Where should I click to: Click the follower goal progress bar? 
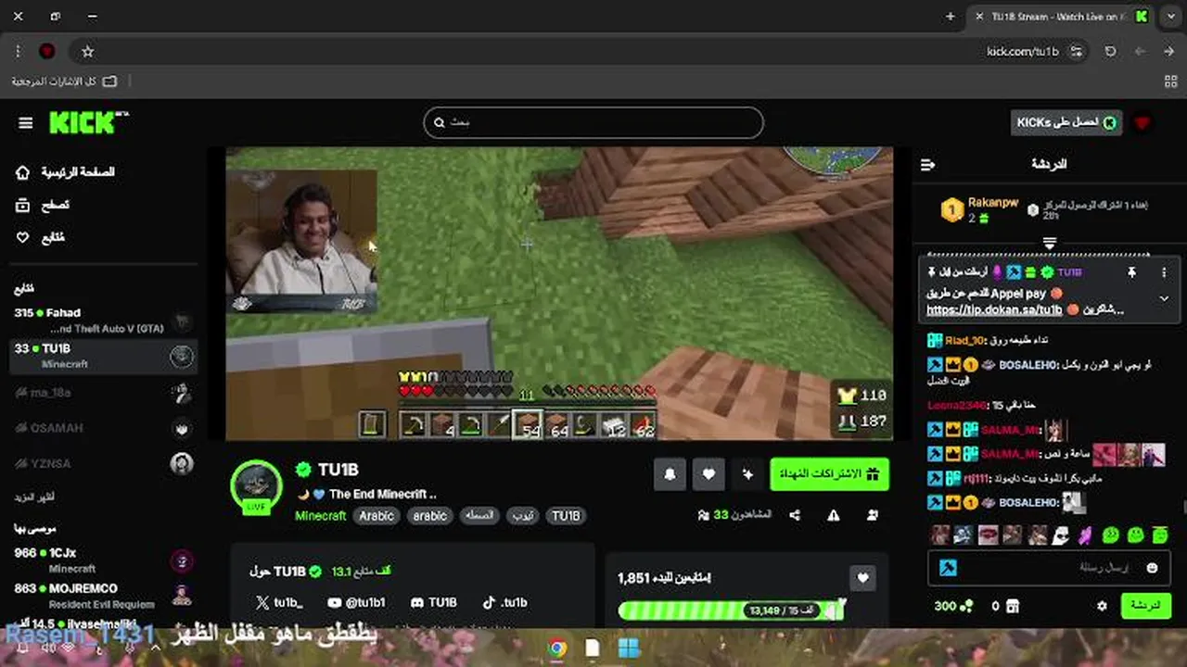(x=733, y=610)
